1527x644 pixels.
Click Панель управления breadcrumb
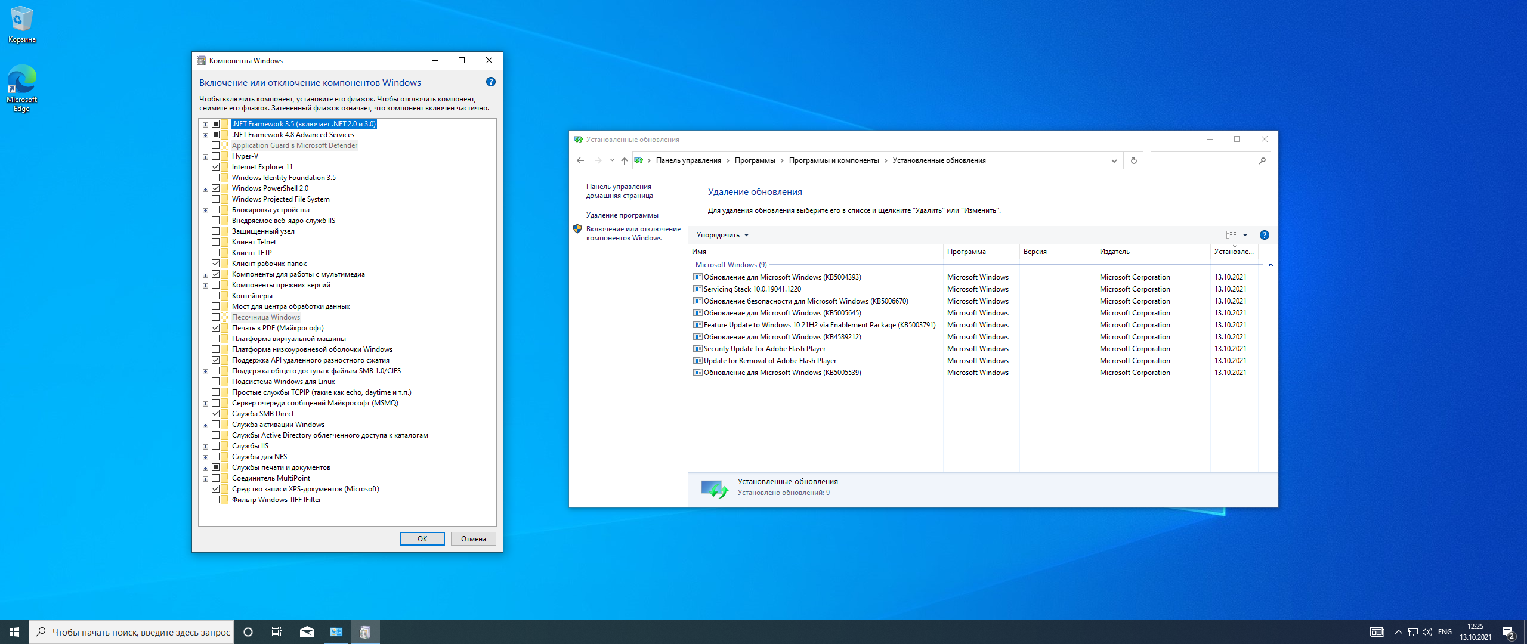tap(688, 160)
